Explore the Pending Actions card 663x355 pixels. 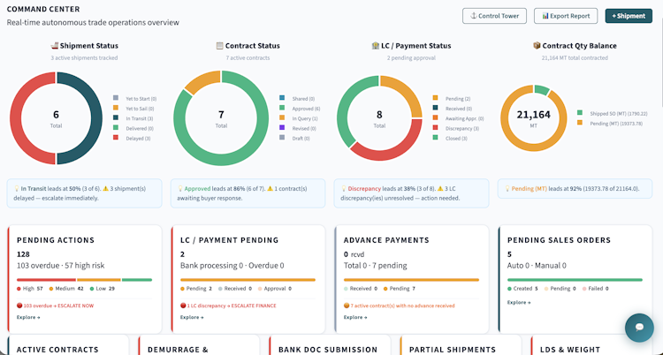tap(28, 317)
